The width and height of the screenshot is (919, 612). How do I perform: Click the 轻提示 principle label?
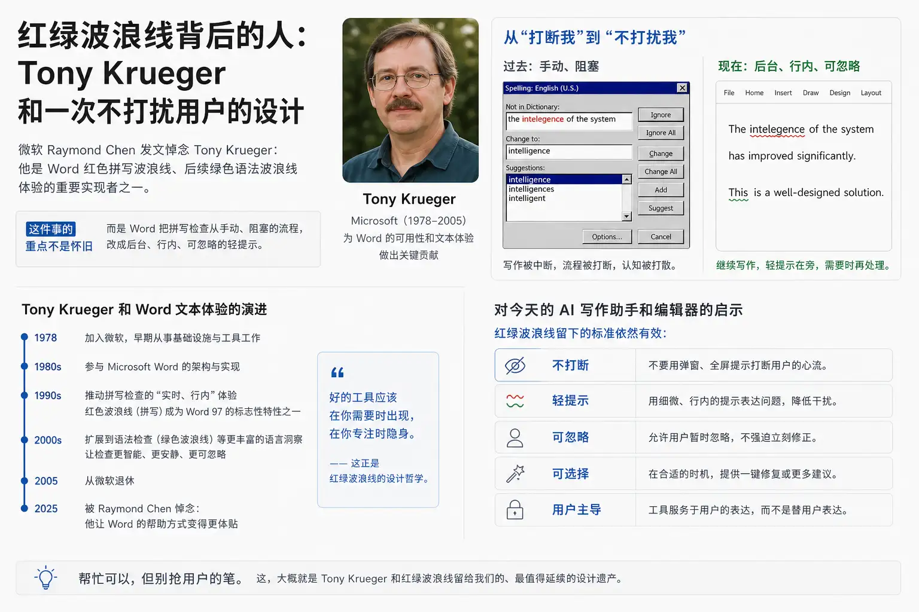point(570,400)
